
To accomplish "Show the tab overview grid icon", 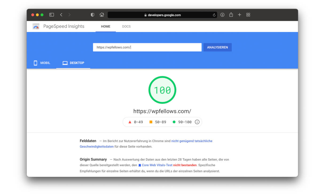I will [248, 15].
